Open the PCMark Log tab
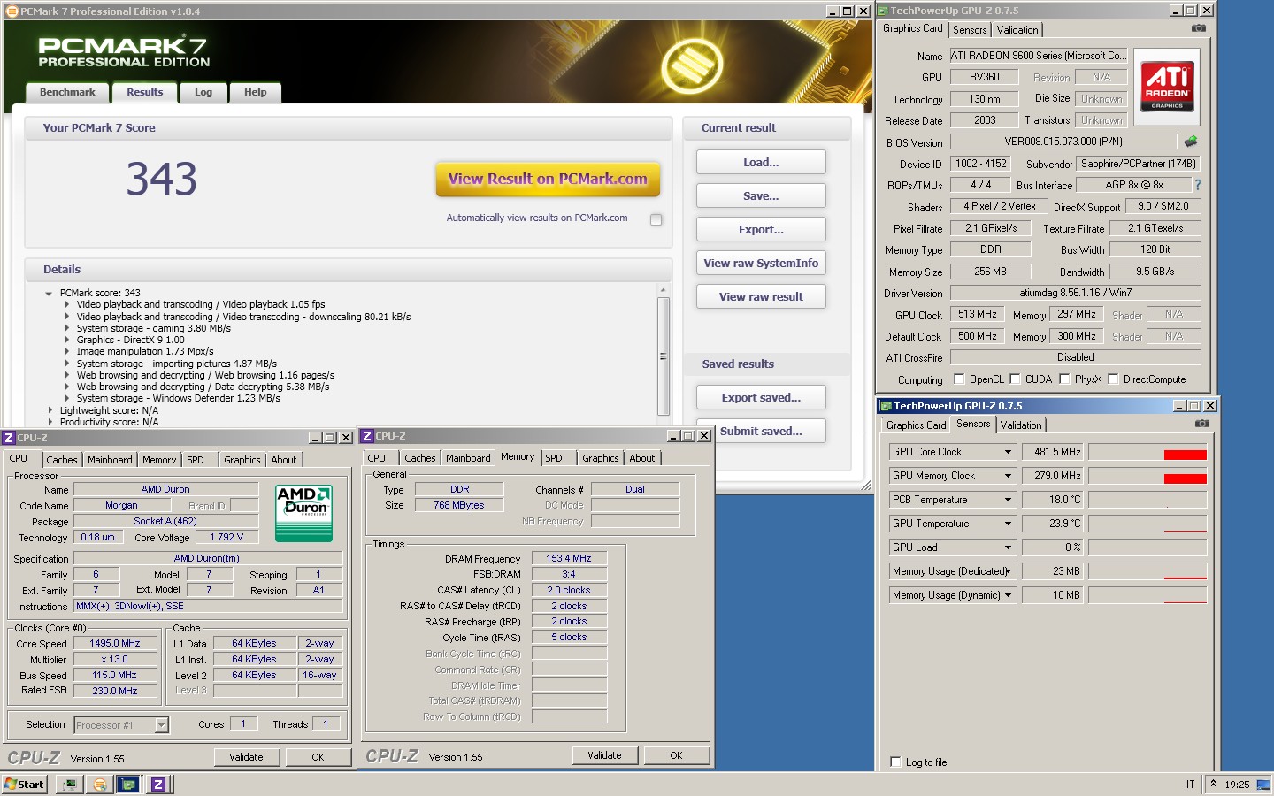 203,92
